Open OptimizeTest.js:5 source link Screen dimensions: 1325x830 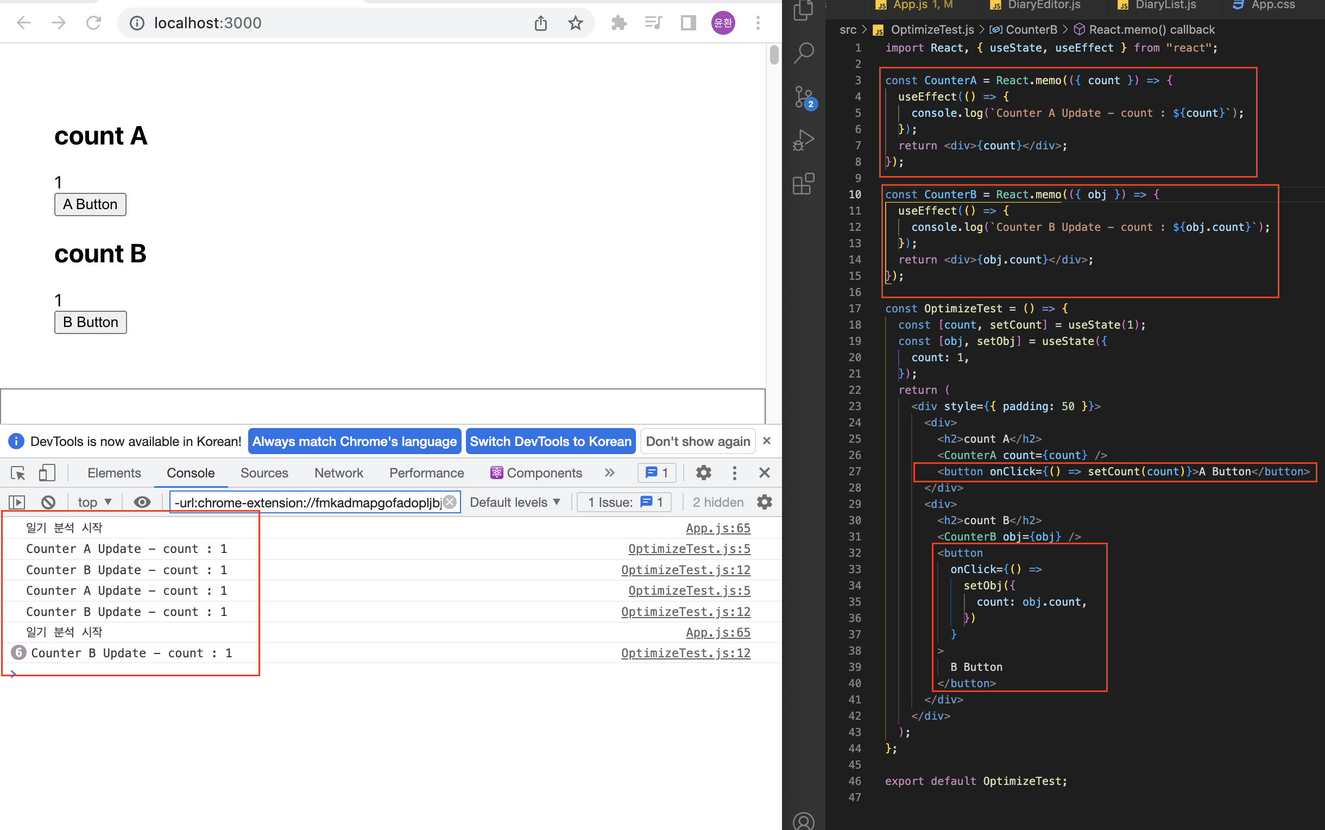coord(689,549)
